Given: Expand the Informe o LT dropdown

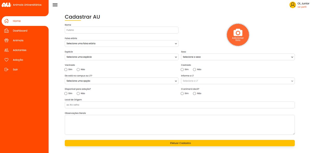Looking at the screenshot, I should pyautogui.click(x=238, y=81).
